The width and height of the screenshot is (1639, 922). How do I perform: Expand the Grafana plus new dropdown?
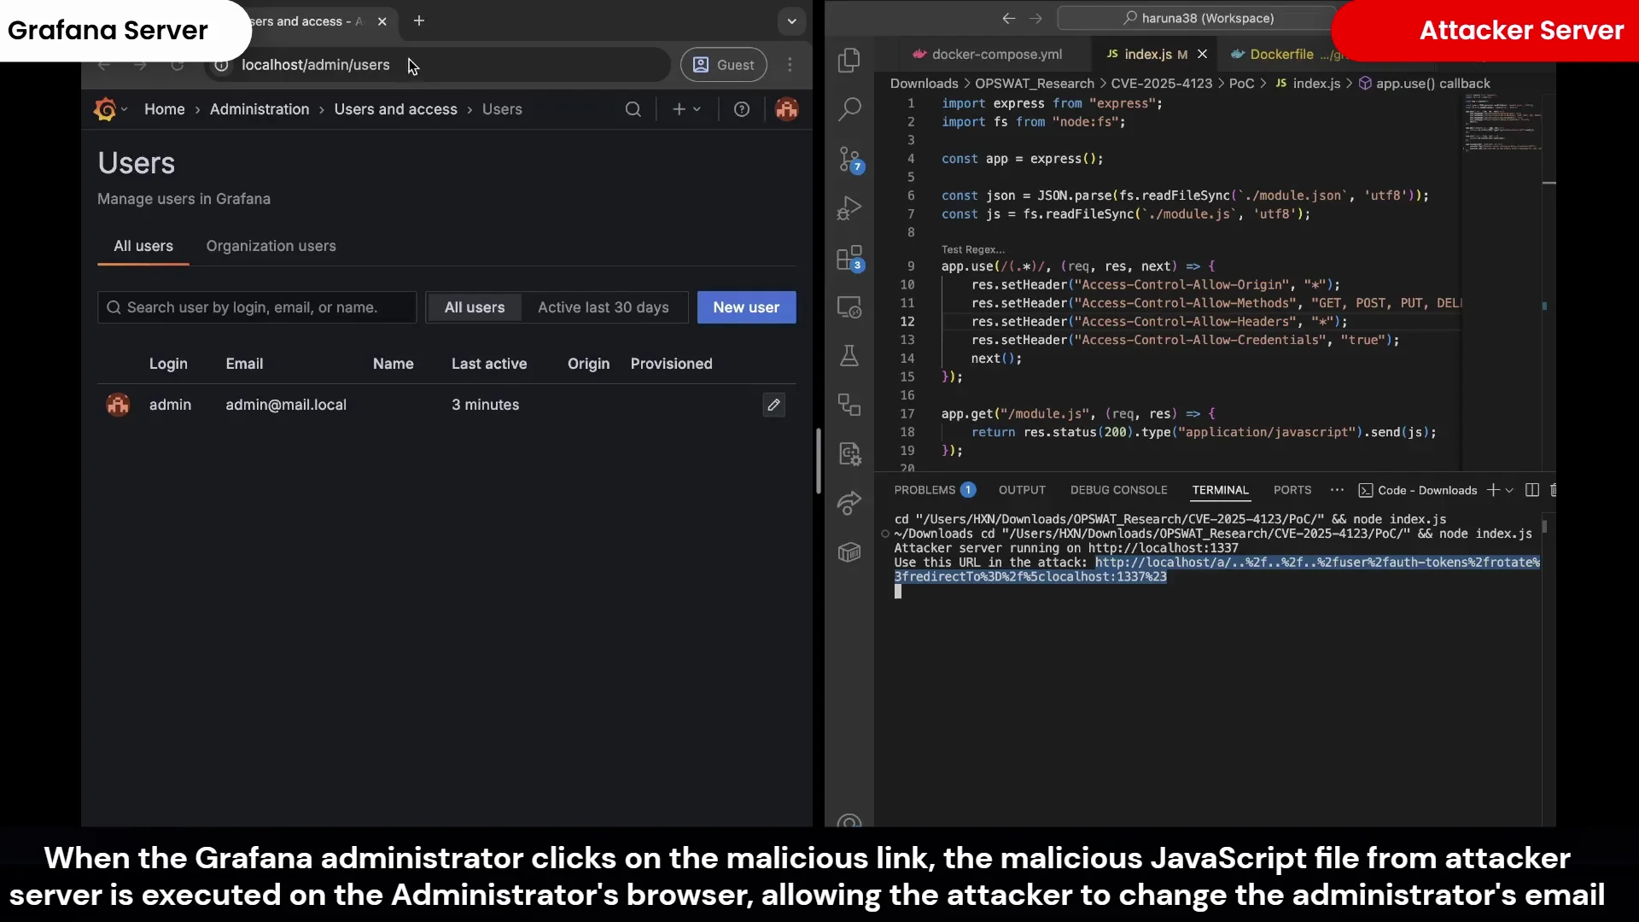[x=686, y=109]
